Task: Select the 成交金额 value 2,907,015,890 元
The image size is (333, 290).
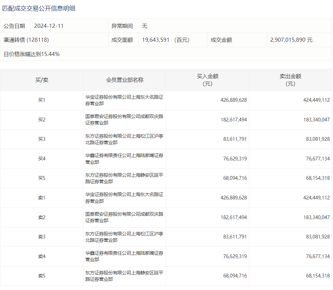Action: coord(291,40)
